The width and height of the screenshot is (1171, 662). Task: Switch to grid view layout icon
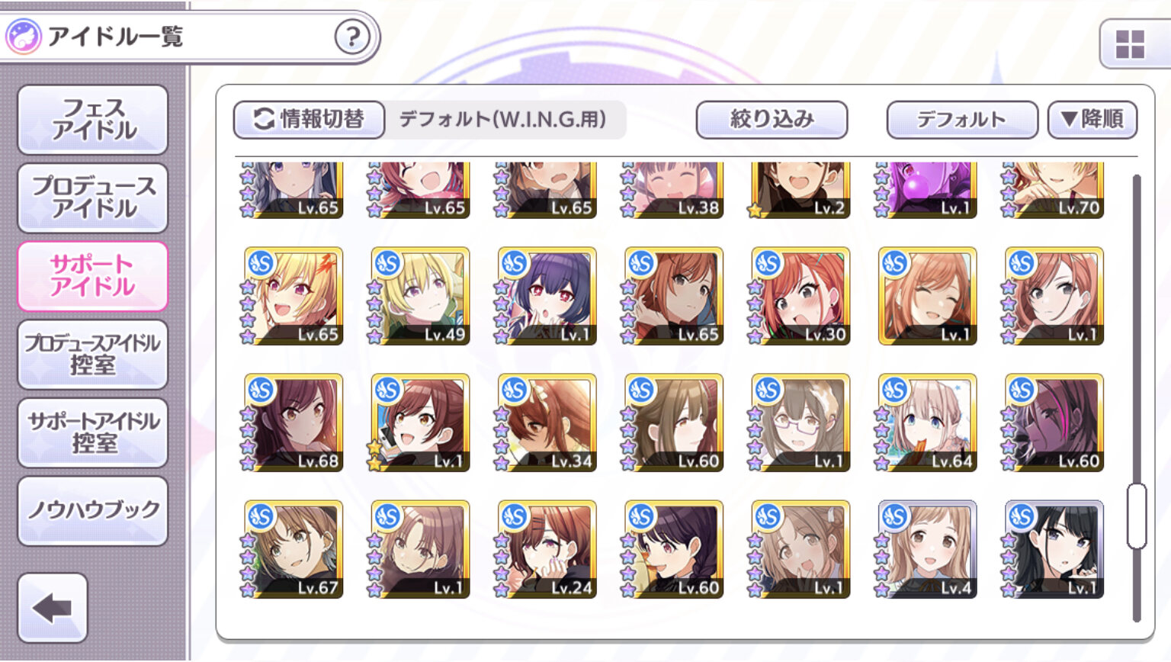[1130, 44]
